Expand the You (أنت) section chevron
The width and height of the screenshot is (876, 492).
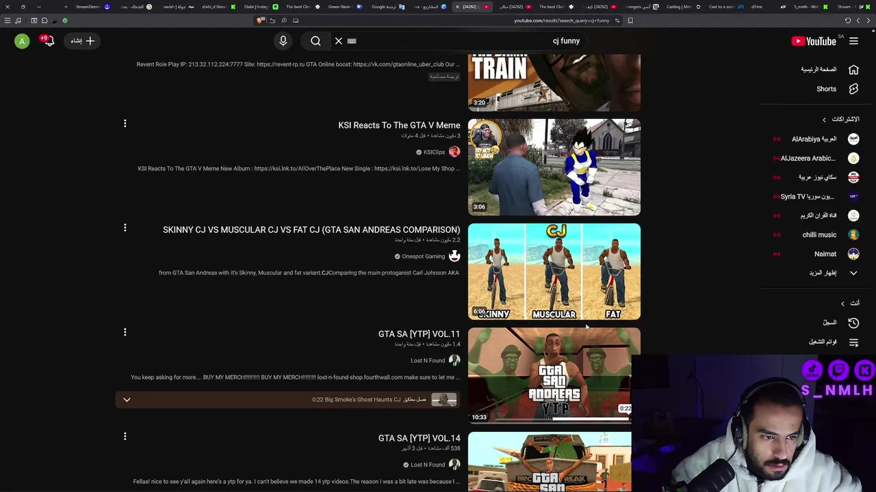click(x=842, y=303)
